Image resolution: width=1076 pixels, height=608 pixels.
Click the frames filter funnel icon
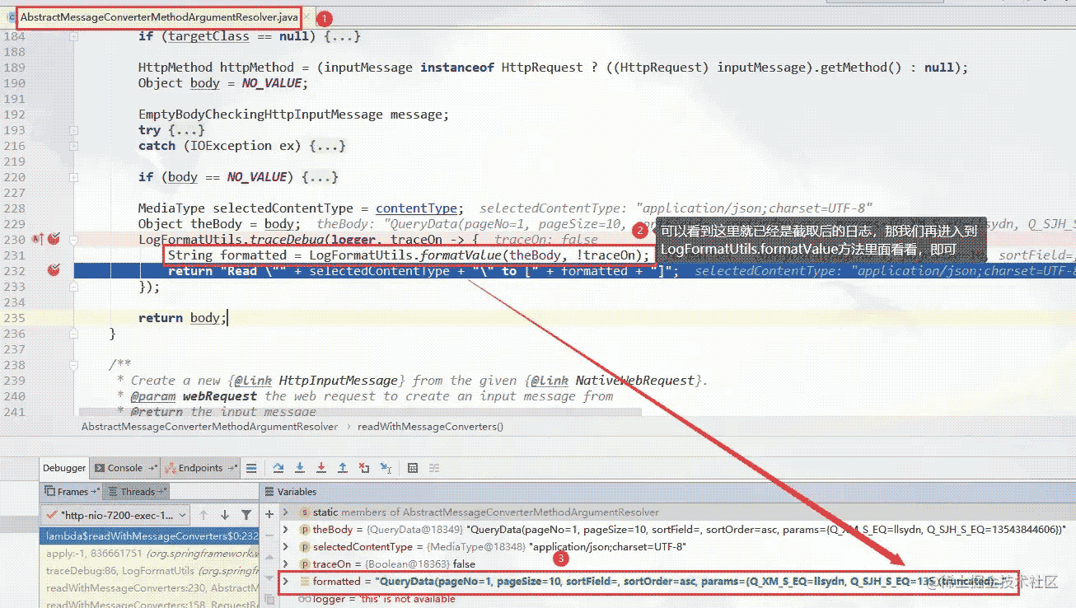(x=246, y=515)
